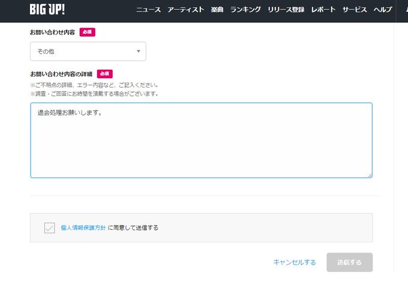Select リリース登録 in the header
Image resolution: width=408 pixels, height=288 pixels.
[286, 10]
